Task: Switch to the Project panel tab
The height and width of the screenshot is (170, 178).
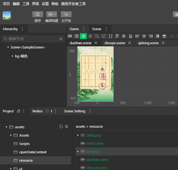Action: pos(8,111)
